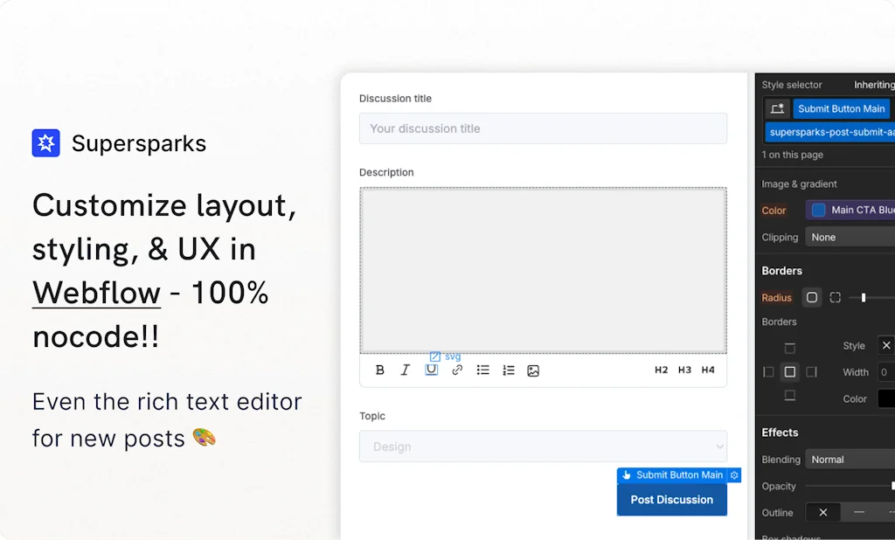The width and height of the screenshot is (895, 540).
Task: Click the Main CTA Blue color swatch
Action: coord(819,211)
